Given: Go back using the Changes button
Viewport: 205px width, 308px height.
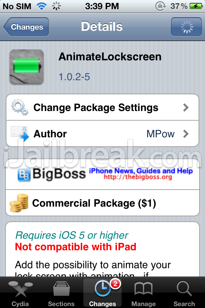Looking at the screenshot, I should [x=26, y=27].
